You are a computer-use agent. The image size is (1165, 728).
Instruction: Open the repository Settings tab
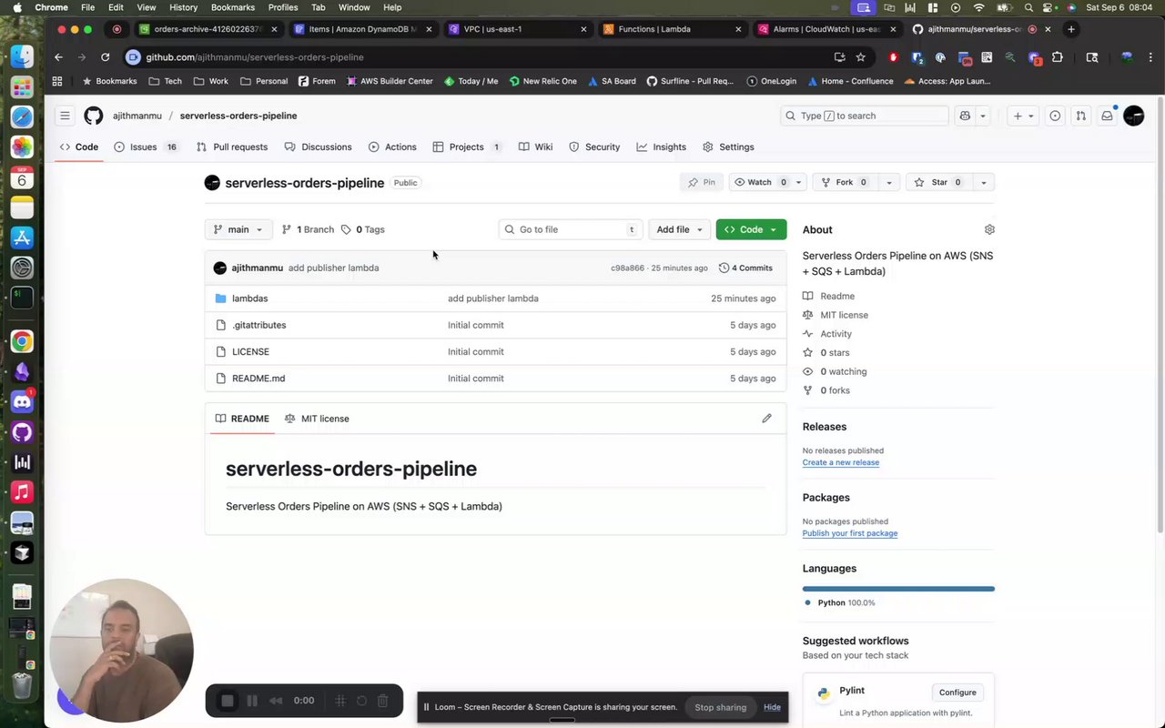pos(728,147)
